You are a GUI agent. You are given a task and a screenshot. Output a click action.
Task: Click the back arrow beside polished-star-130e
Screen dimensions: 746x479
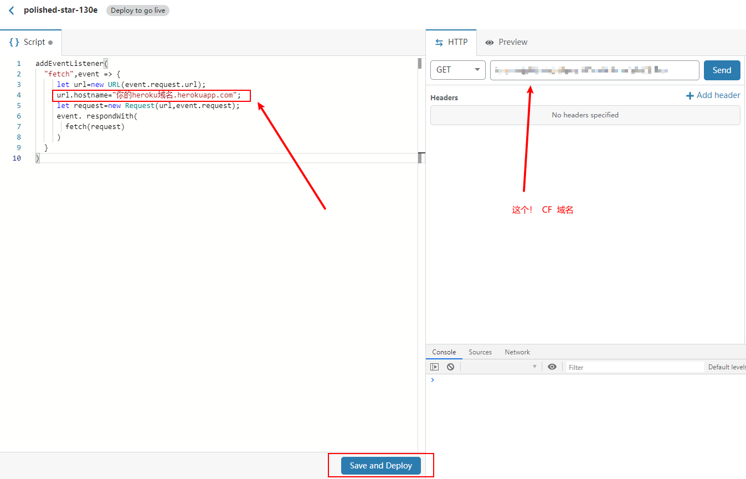(x=12, y=11)
